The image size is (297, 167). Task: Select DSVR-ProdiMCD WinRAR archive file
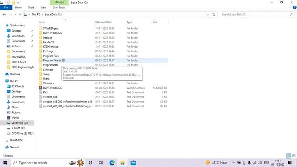pos(52,88)
